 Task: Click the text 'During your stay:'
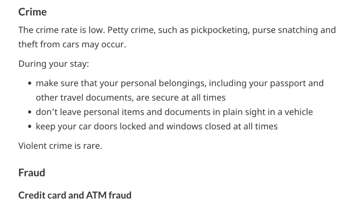tap(54, 64)
